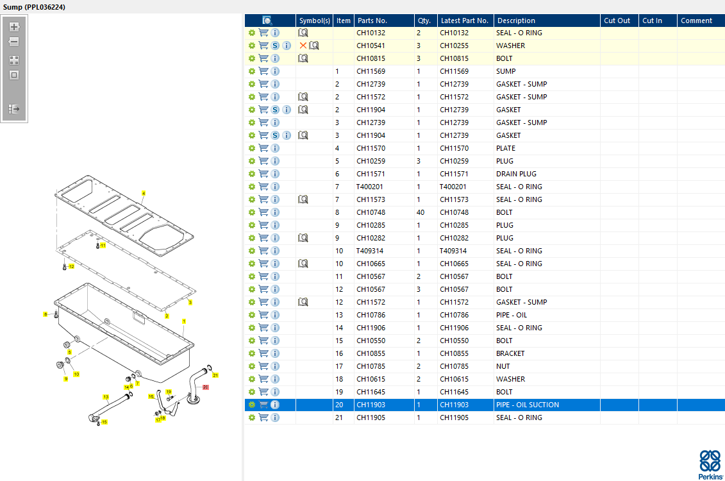
Task: Click the Latest Part No. column header
Action: tap(464, 21)
